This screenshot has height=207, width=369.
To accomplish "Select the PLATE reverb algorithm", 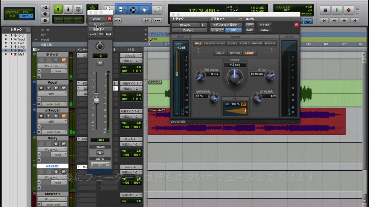I will coord(221,43).
